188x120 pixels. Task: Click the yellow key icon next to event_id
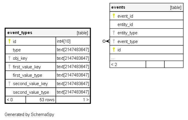point(114,16)
